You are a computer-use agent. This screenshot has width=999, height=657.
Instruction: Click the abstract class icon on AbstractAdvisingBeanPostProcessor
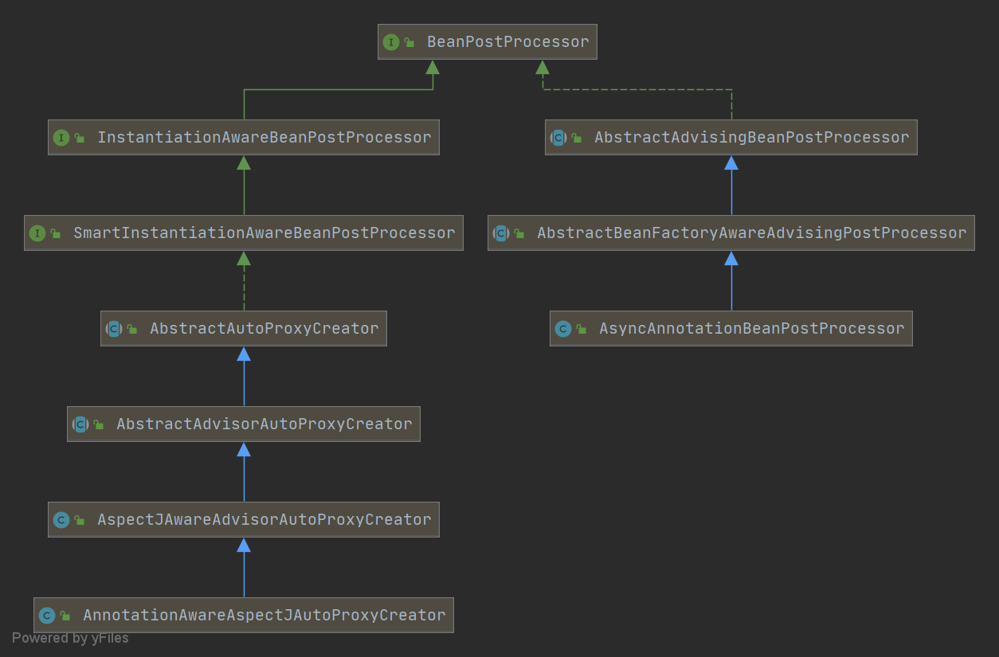coord(558,137)
